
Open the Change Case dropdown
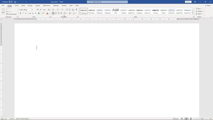tap(44, 10)
